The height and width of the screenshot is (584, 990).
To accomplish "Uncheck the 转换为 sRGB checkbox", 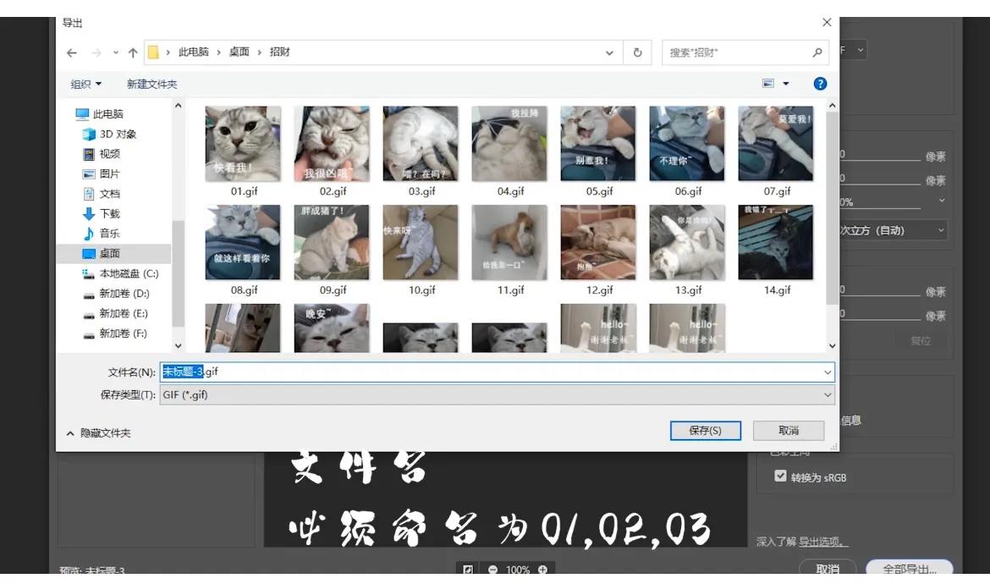I will point(779,476).
